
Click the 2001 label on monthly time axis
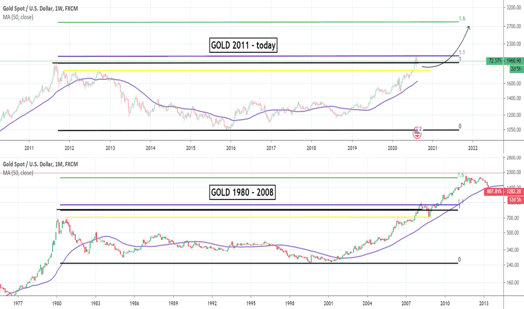[x=328, y=303]
